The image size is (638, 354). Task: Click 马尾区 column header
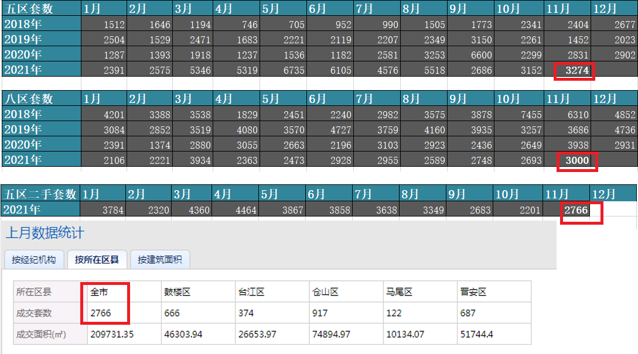pos(399,292)
